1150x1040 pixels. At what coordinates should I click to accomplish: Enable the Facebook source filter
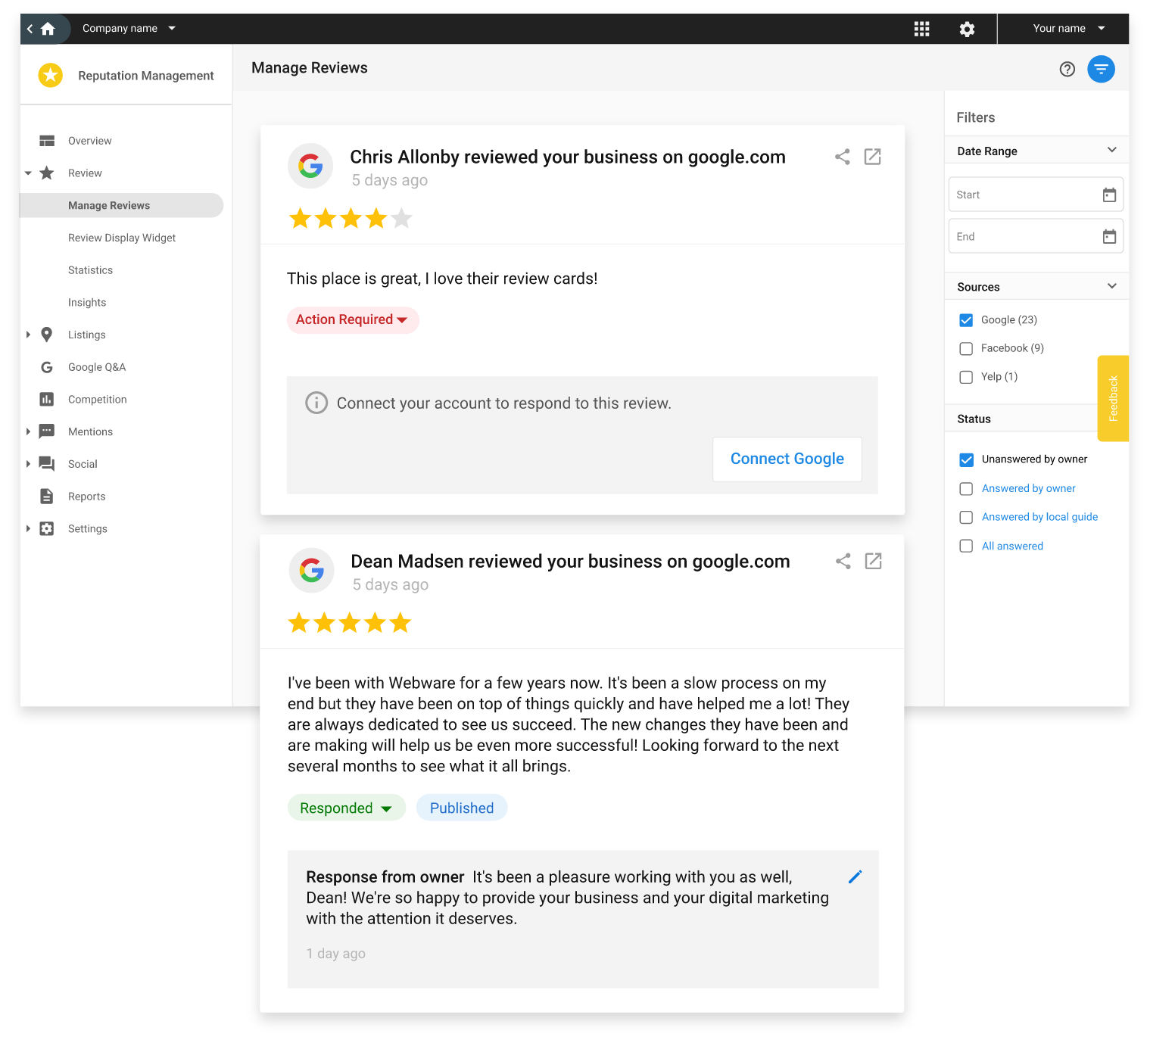pyautogui.click(x=966, y=348)
